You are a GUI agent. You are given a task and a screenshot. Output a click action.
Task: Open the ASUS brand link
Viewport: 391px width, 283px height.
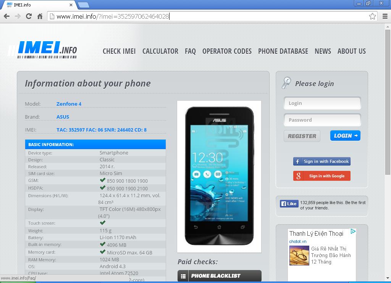point(63,117)
